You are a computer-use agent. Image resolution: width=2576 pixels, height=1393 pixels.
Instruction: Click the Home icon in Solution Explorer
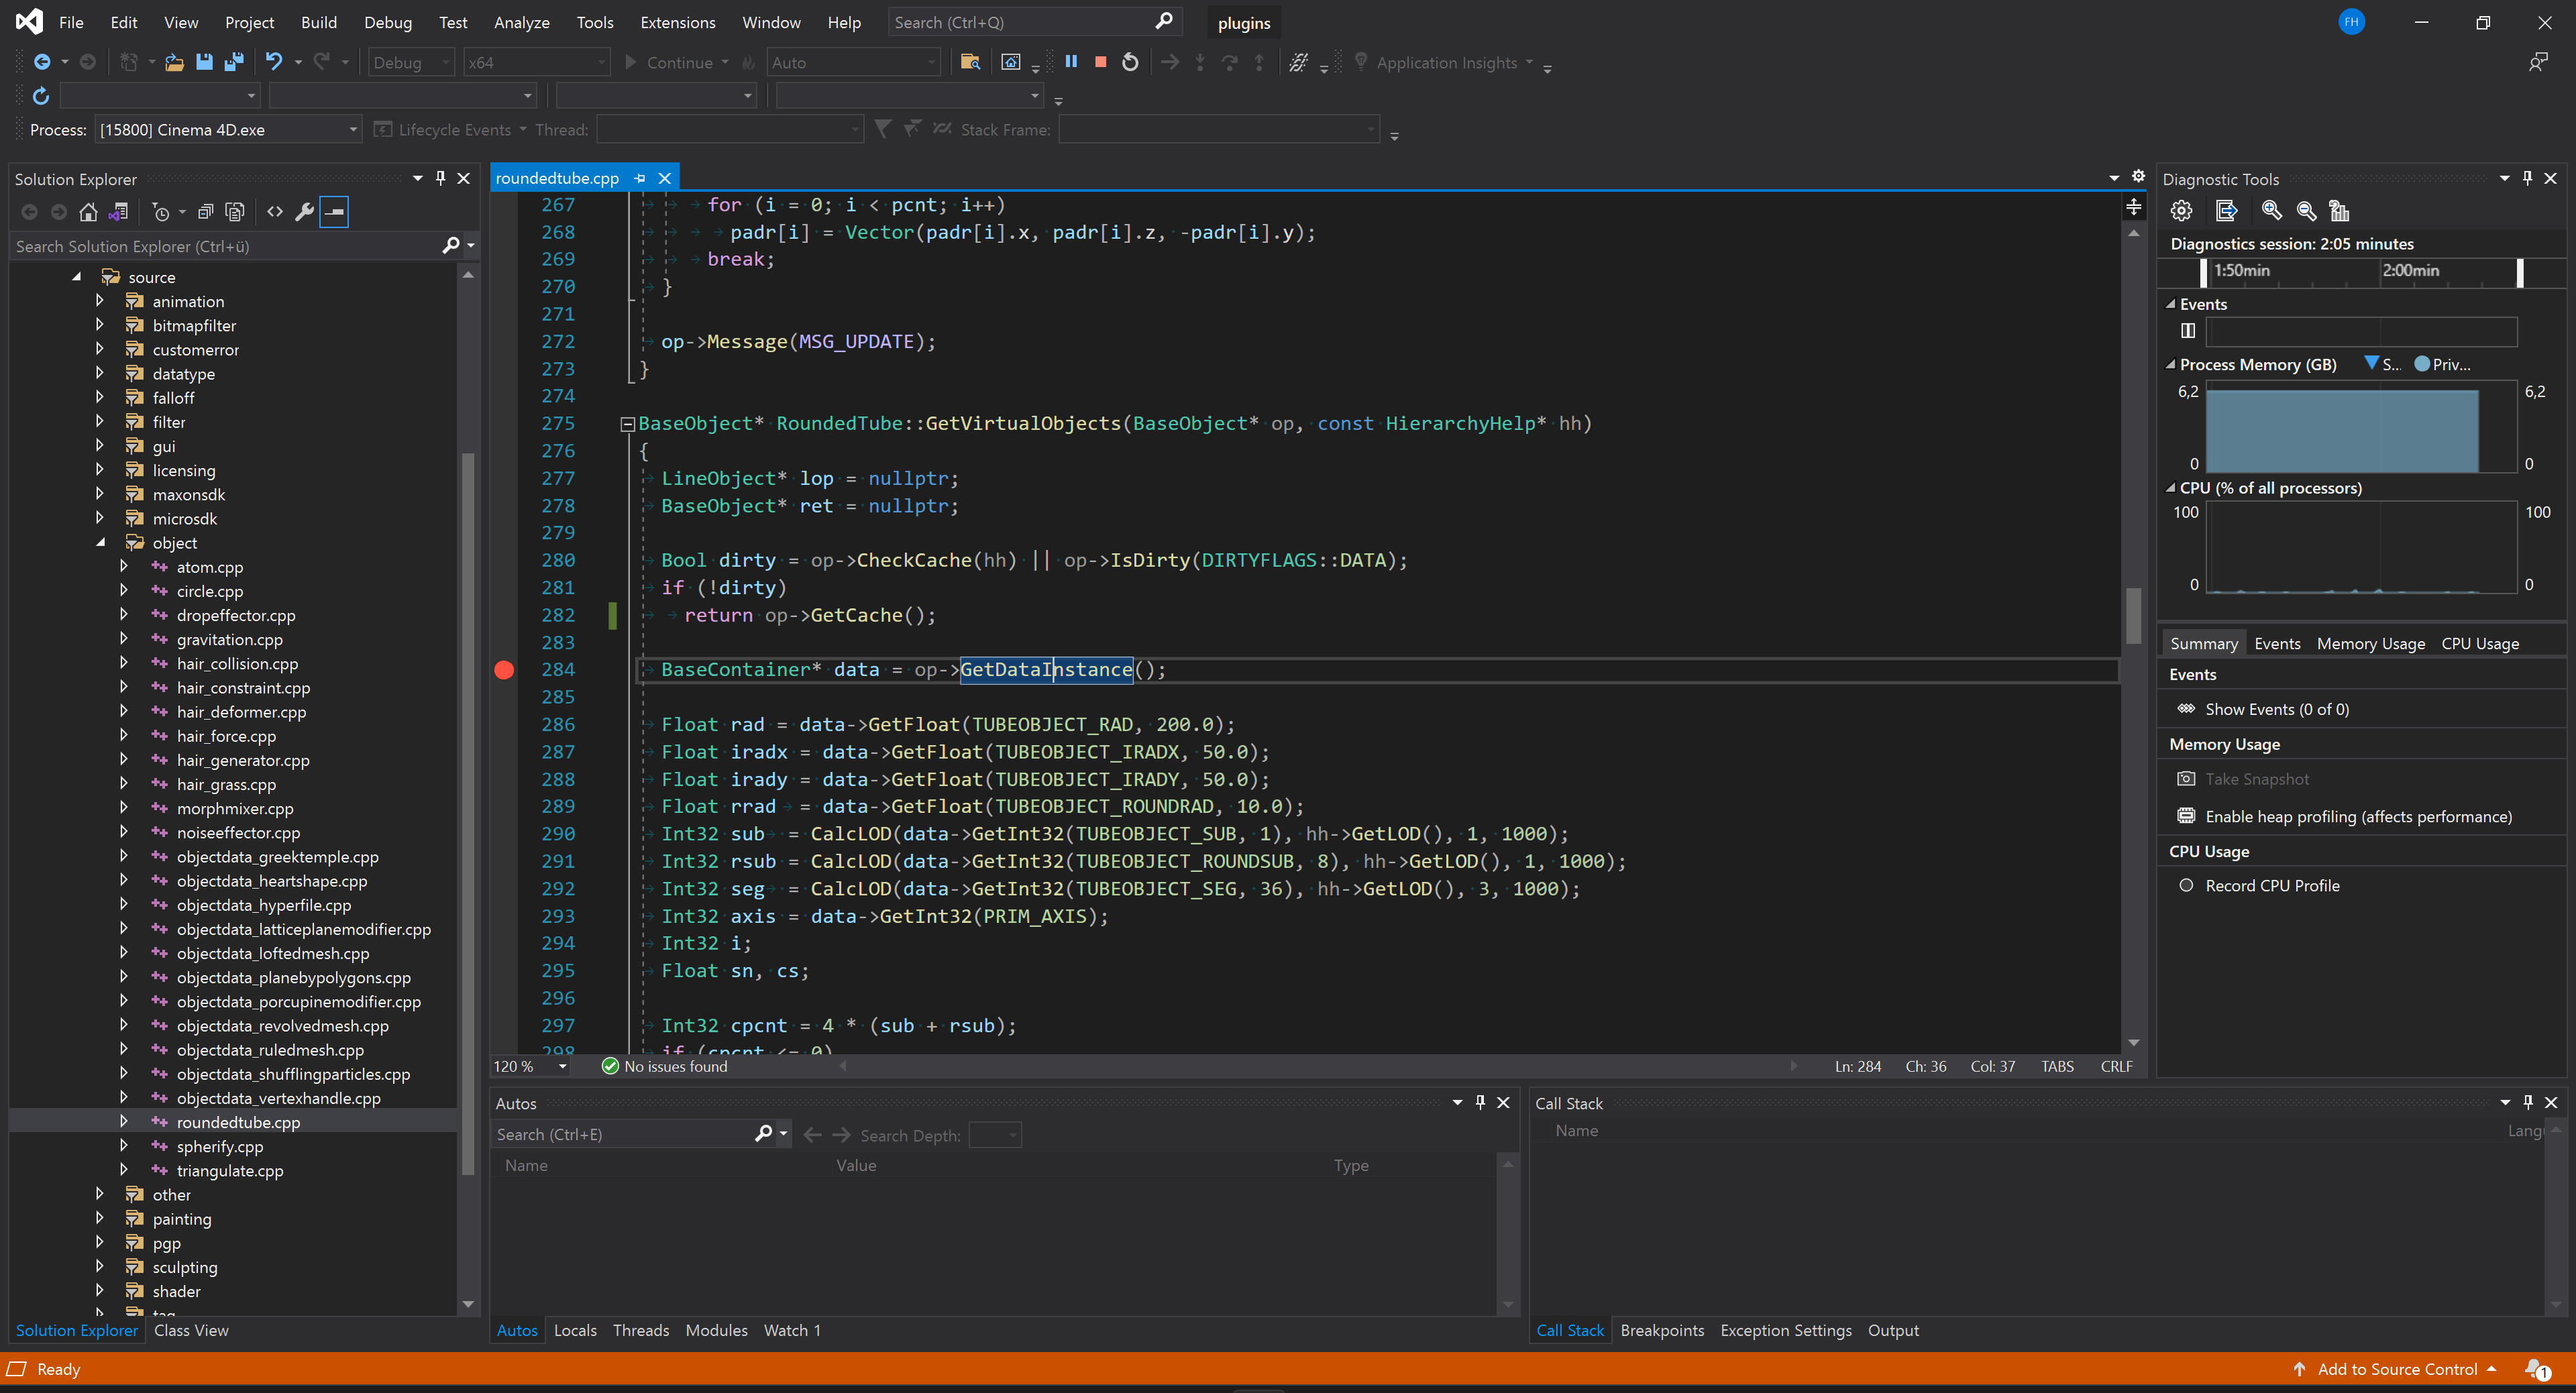[x=88, y=212]
